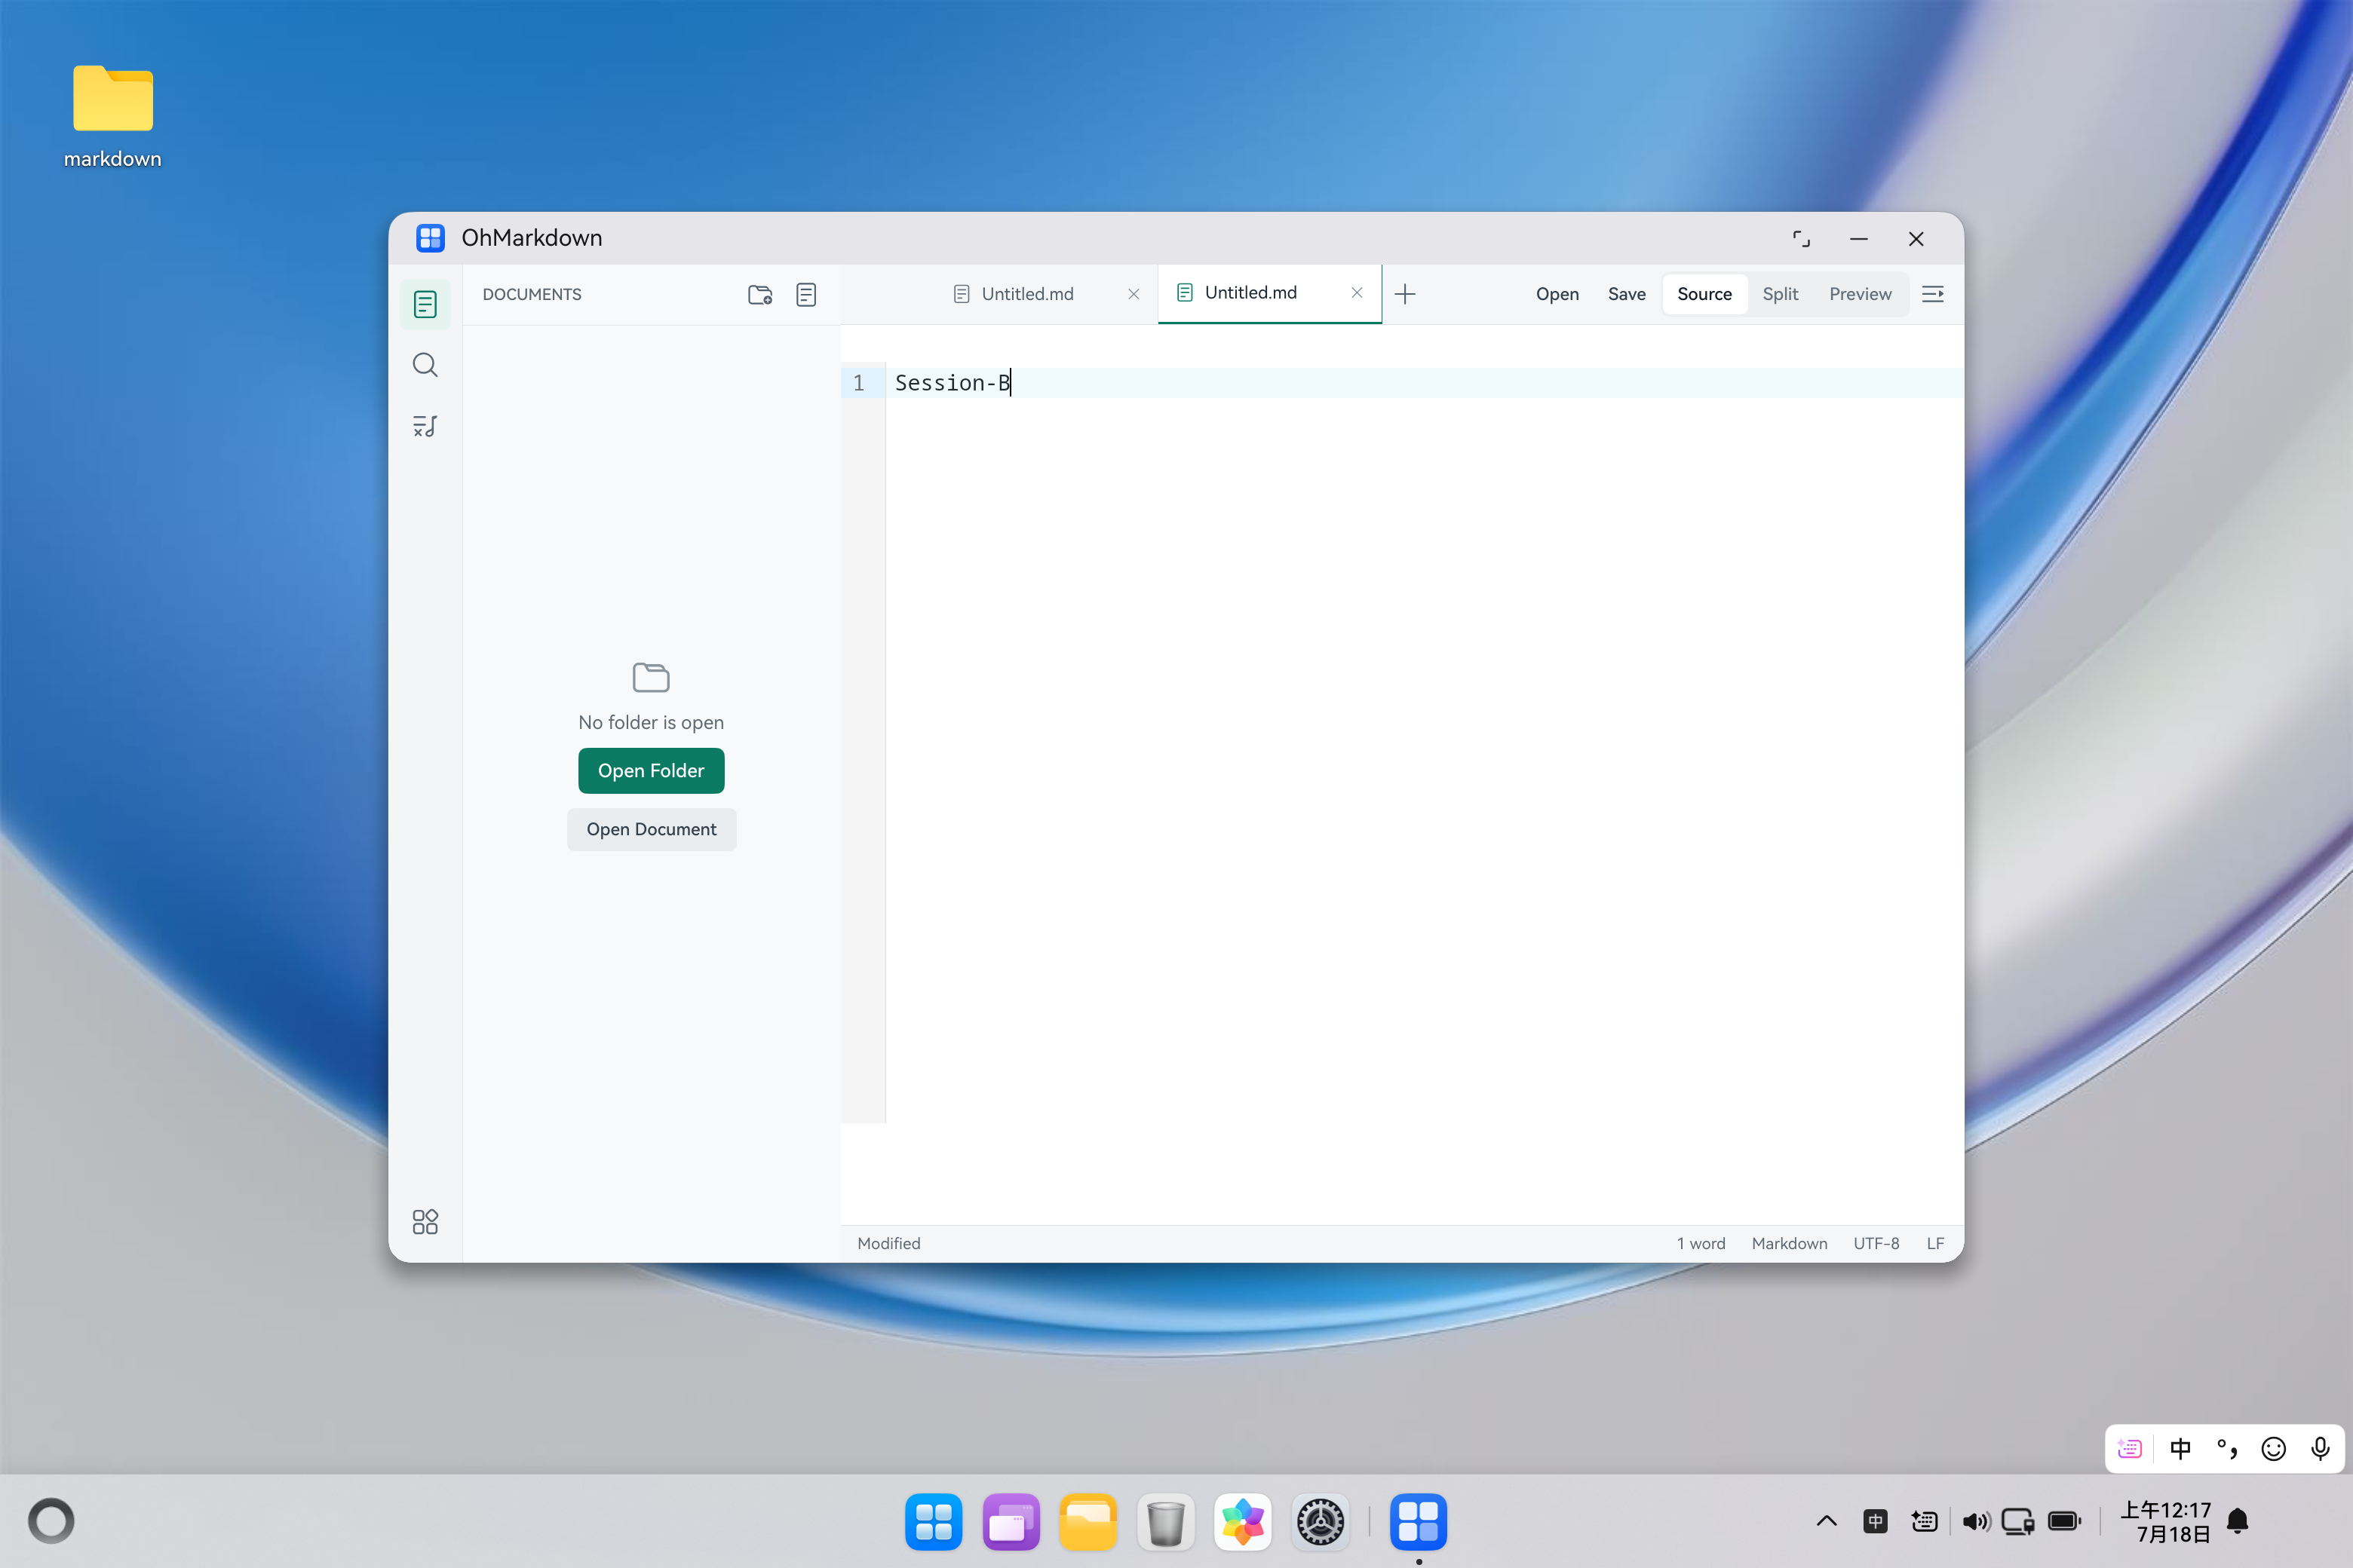
Task: Click the Session-B text in editor
Action: click(953, 383)
